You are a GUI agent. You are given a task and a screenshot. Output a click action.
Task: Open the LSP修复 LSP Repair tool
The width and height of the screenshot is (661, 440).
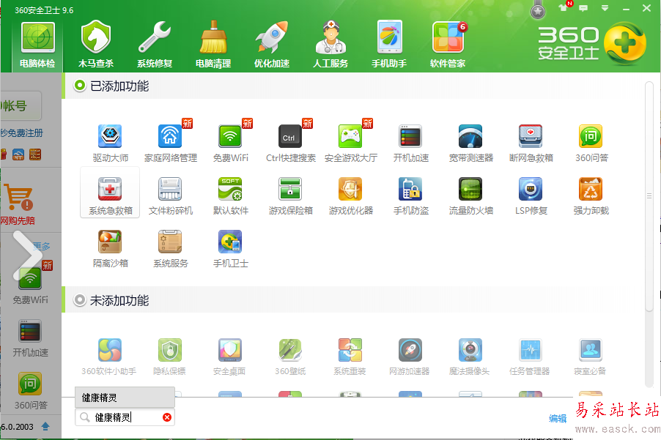point(530,193)
